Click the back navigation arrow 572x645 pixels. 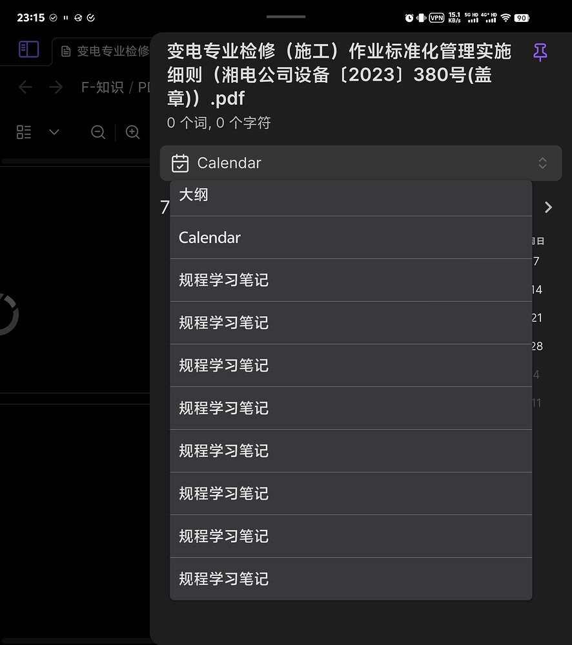pos(25,87)
